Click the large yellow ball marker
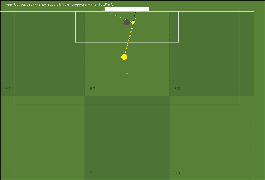This screenshot has height=180, width=265. [x=124, y=57]
